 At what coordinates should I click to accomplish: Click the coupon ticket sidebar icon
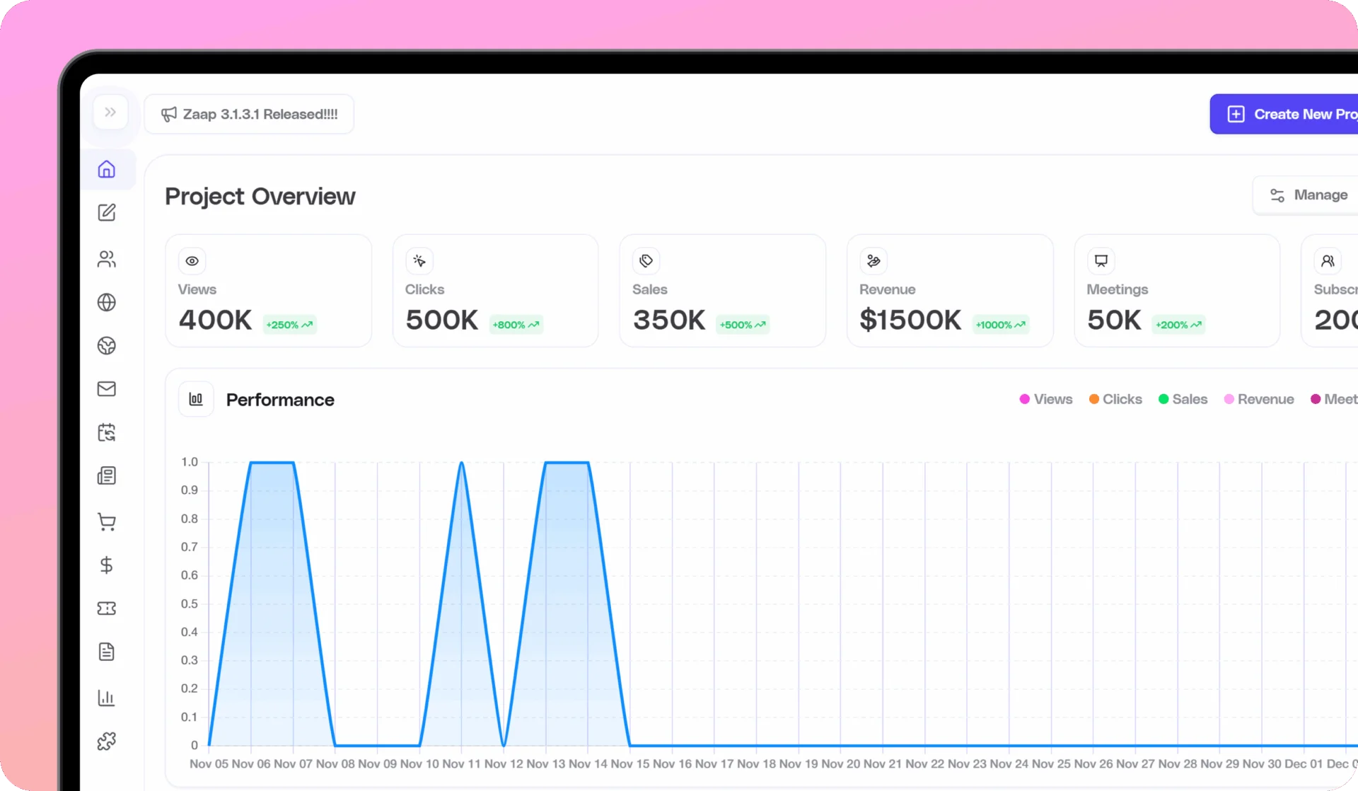107,608
